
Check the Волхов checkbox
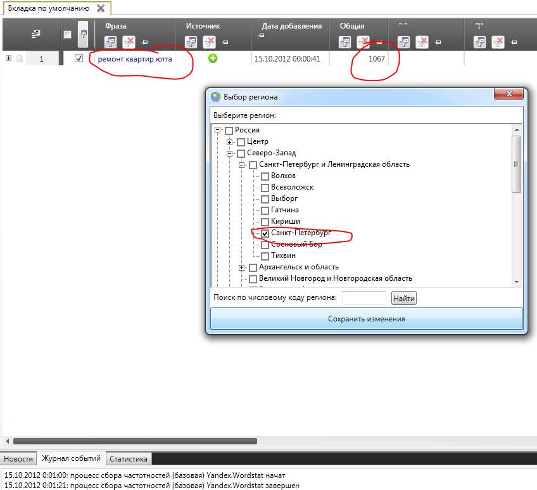265,176
